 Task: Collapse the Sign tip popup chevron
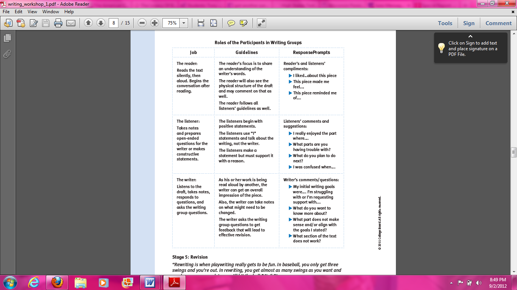click(x=470, y=36)
